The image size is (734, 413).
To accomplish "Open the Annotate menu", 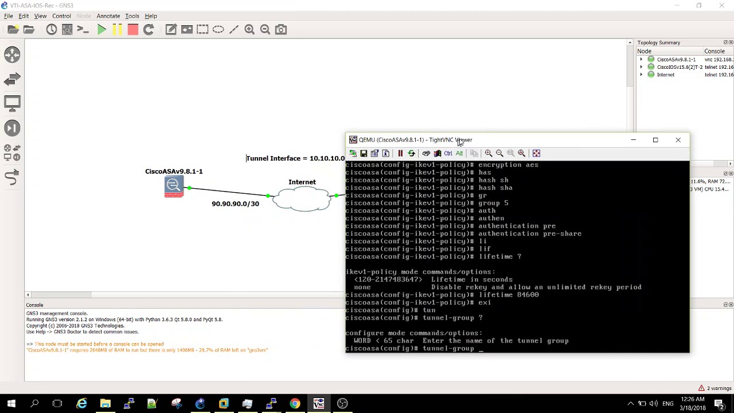I will (x=108, y=16).
